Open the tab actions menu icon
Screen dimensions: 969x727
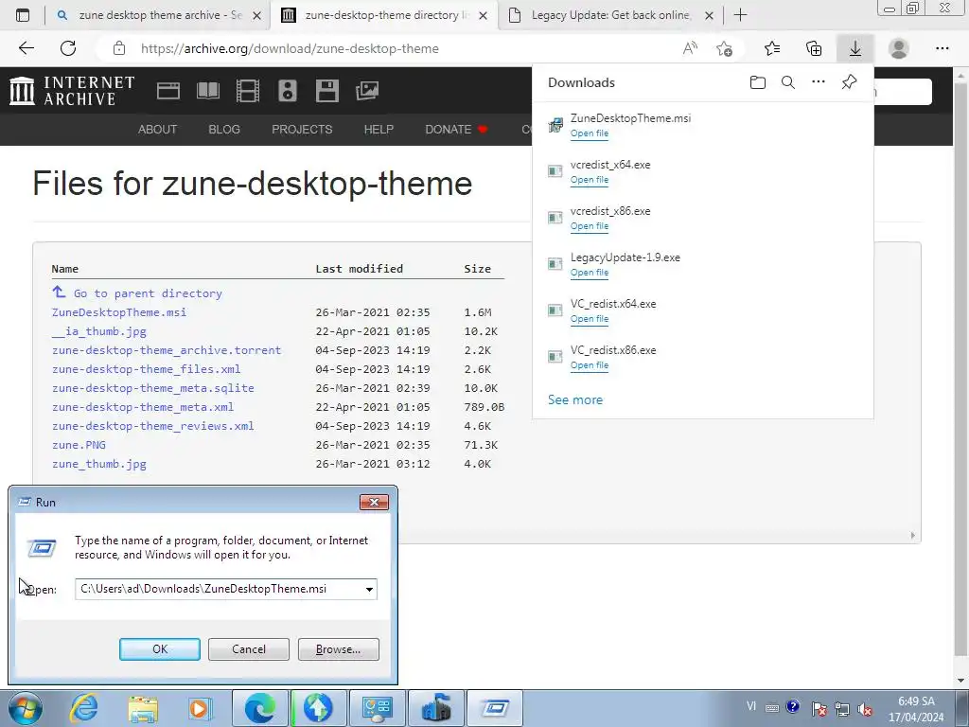[23, 15]
